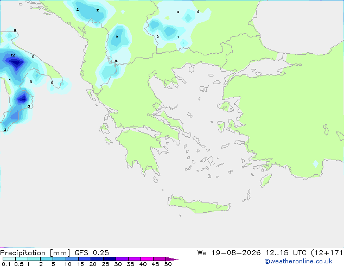Click the 35–40 mm magenta swatch

pos(135,259)
